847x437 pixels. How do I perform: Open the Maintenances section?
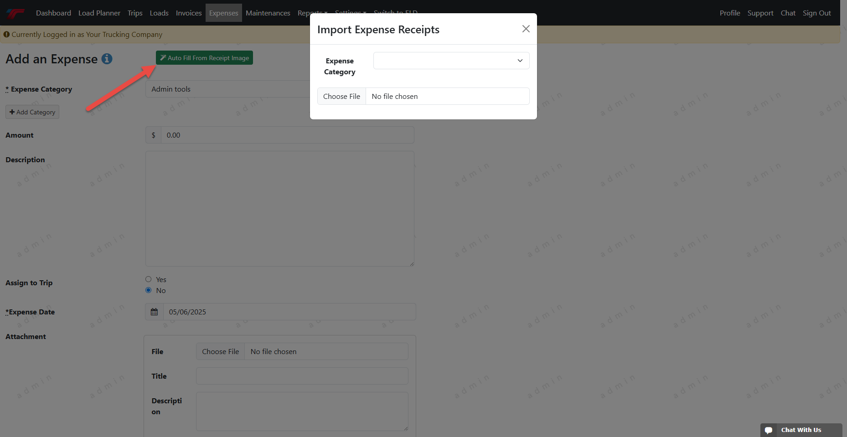[x=268, y=13]
